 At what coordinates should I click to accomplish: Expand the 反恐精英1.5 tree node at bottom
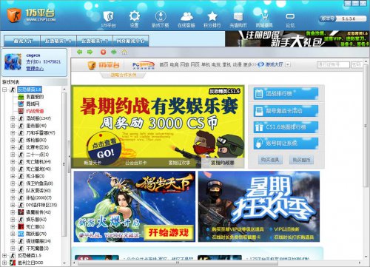pyautogui.click(x=4, y=256)
